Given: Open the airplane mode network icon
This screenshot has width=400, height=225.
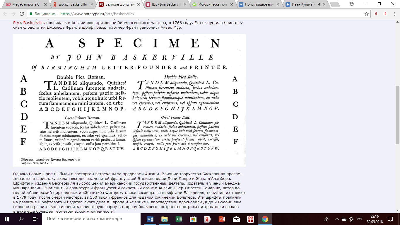Looking at the screenshot, I should click(351, 219).
